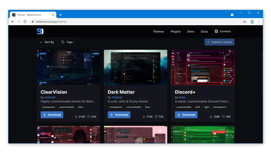
Task: Open author link untuned
Action: click(50, 97)
